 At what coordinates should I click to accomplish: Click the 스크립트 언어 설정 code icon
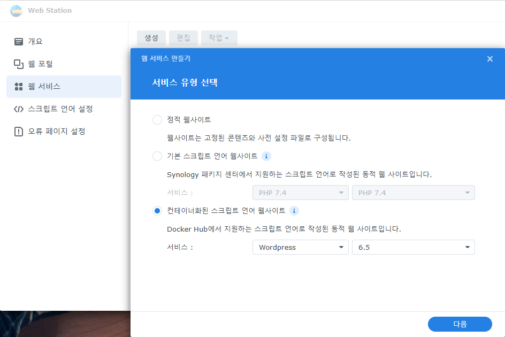(x=19, y=109)
